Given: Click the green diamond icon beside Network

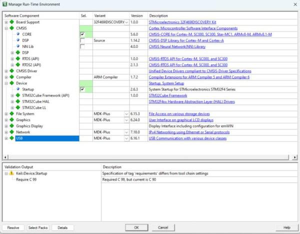Looking at the screenshot, I should 12,132.
